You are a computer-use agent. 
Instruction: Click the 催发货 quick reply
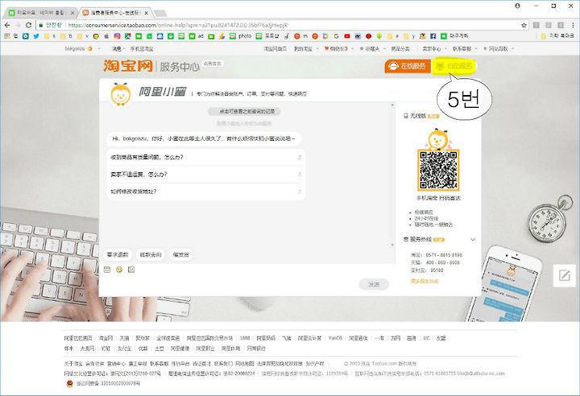(x=181, y=254)
